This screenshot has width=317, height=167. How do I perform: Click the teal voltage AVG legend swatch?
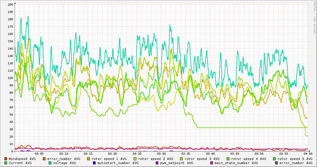tap(50, 163)
